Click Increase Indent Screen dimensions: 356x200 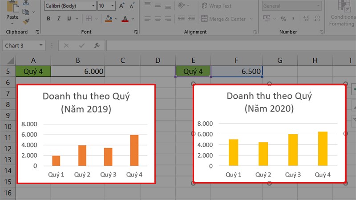(191, 19)
